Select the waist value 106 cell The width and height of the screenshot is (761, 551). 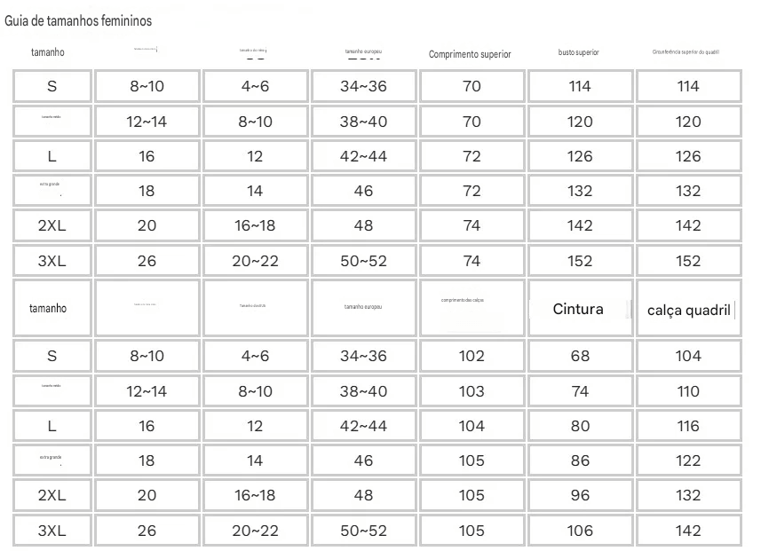pyautogui.click(x=581, y=531)
